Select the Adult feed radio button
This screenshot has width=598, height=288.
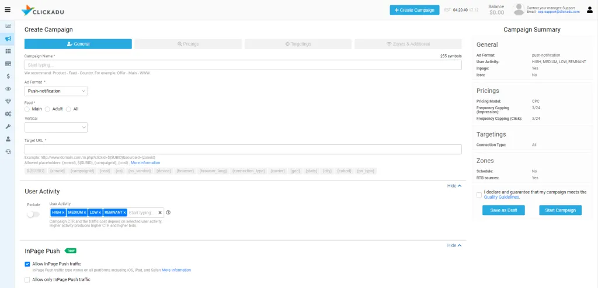48,109
